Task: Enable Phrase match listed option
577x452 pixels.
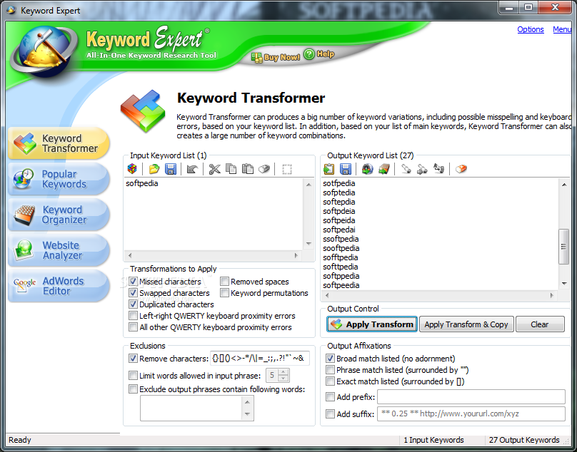Action: [331, 370]
